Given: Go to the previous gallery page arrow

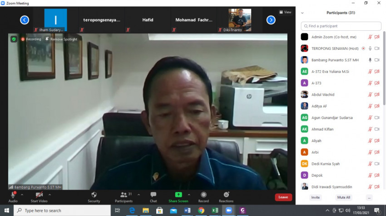Looking at the screenshot, I should point(25,20).
